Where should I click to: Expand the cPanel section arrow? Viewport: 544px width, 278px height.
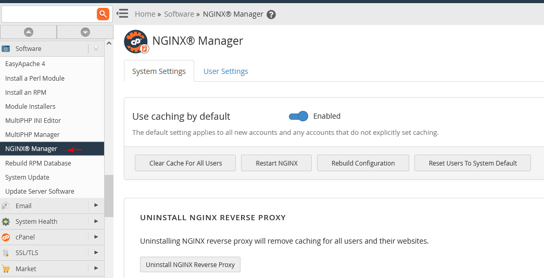click(96, 237)
